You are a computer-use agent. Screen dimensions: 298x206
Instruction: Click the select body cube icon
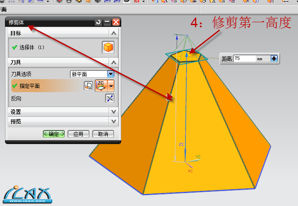point(108,47)
